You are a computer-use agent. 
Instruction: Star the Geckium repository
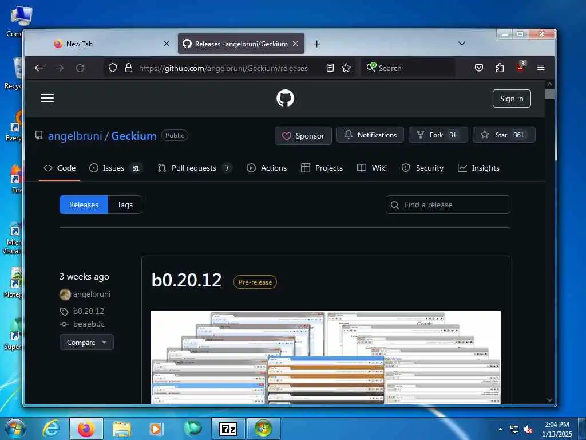[504, 135]
